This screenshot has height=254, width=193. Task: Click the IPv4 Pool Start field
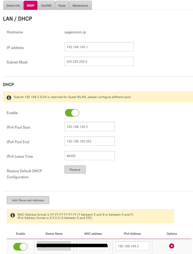click(89, 127)
